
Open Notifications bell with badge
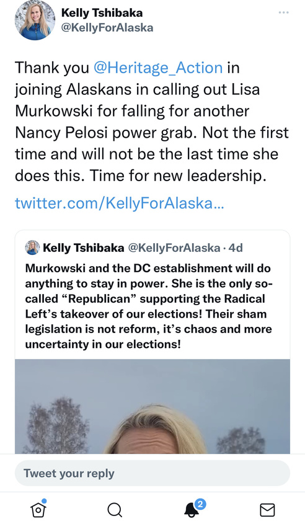point(192,509)
